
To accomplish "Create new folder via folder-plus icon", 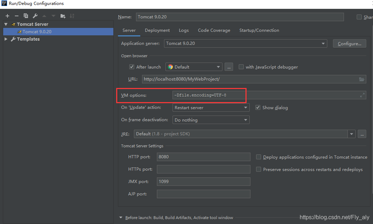I will click(63, 16).
